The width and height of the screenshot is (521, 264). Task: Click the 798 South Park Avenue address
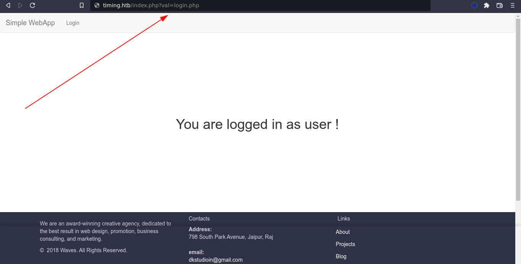click(231, 237)
